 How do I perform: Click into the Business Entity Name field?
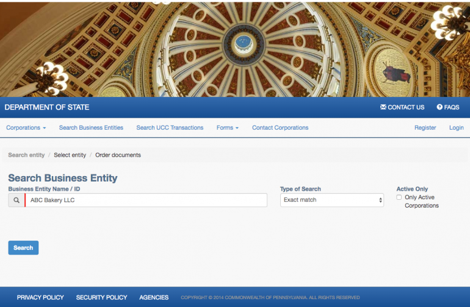pyautogui.click(x=146, y=200)
